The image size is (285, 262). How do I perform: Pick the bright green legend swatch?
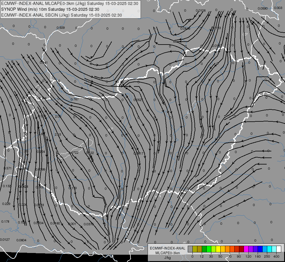[209, 249]
